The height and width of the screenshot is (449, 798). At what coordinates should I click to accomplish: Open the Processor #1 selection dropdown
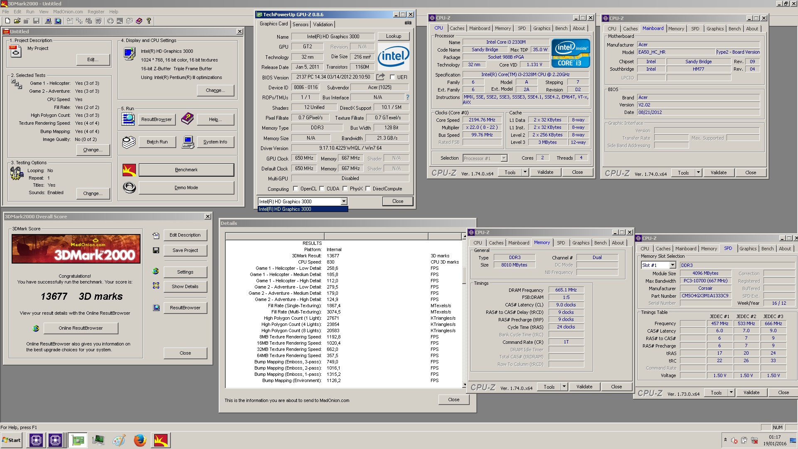tap(504, 158)
